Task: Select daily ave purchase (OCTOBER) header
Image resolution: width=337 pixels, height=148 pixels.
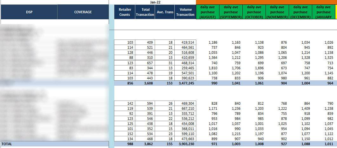Action: point(254,12)
